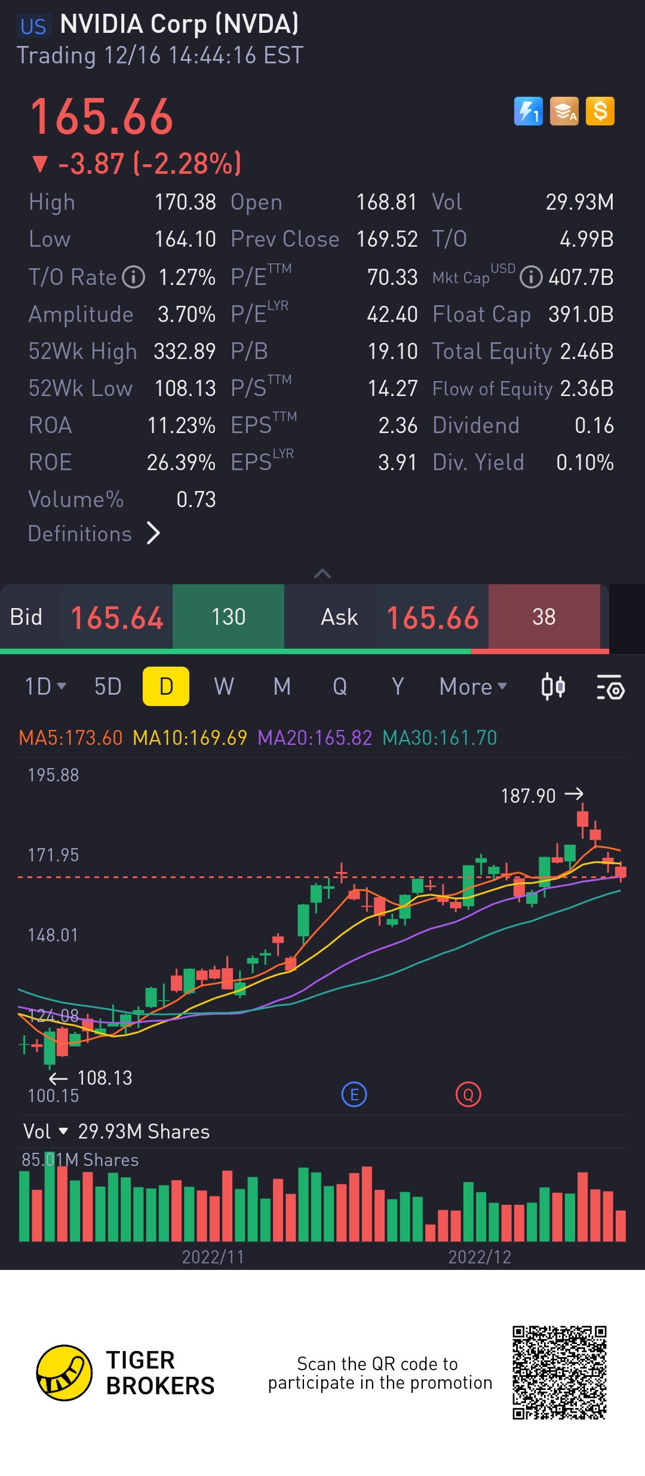
Task: Tap the Trading 12/16 14:44:16 EST status
Action: click(x=160, y=55)
